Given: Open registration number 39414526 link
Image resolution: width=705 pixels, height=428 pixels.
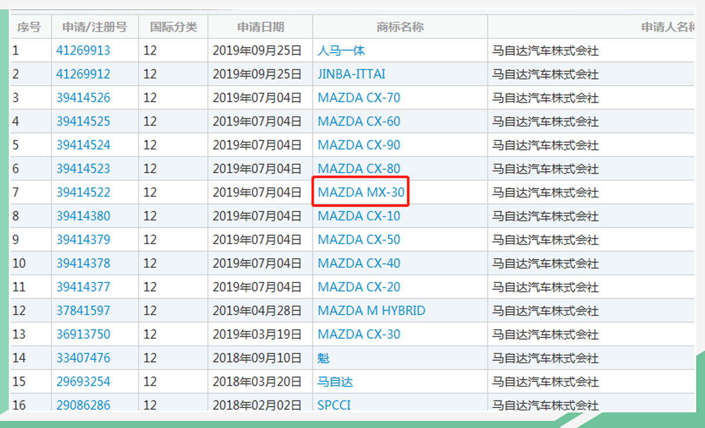Looking at the screenshot, I should pos(83,97).
